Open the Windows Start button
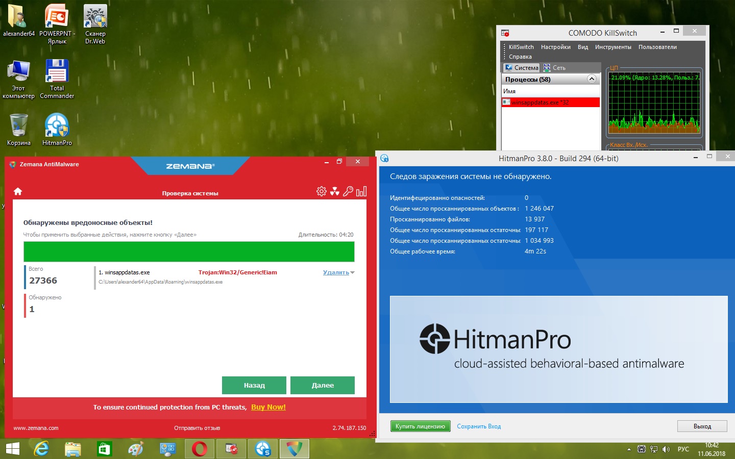Viewport: 735px width, 459px height. coord(12,449)
